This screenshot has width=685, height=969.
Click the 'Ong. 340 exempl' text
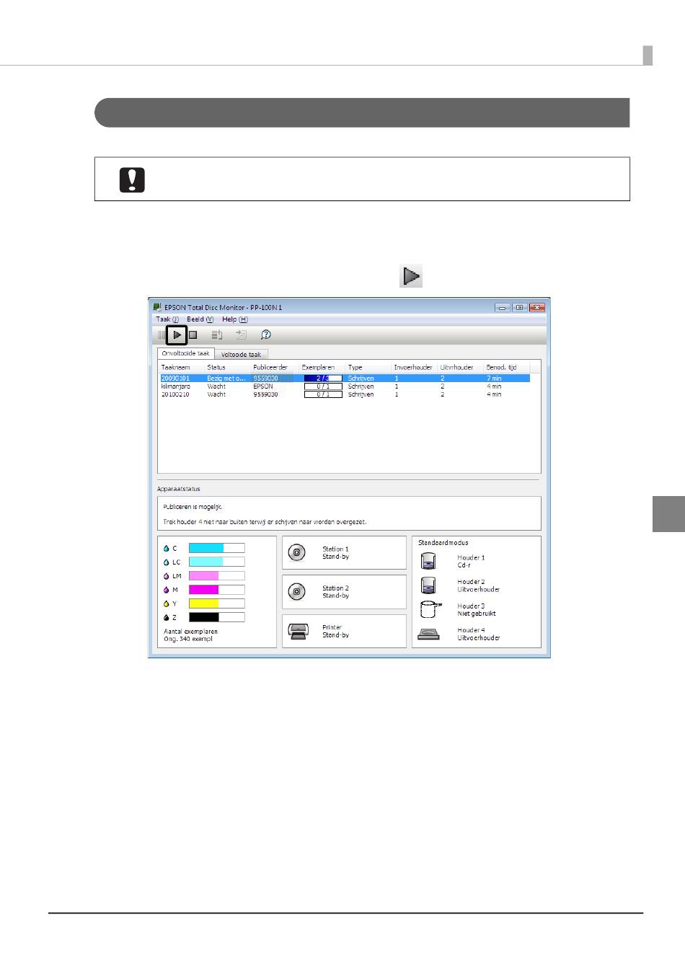[188, 639]
